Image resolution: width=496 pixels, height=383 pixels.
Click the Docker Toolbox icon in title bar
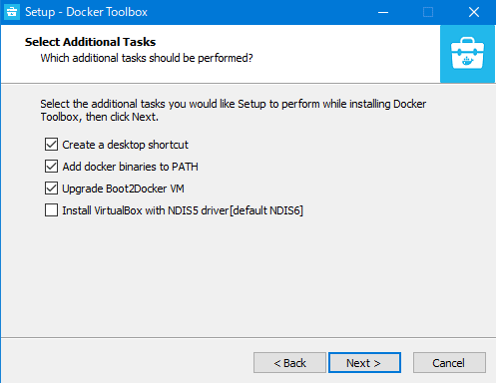pyautogui.click(x=12, y=12)
